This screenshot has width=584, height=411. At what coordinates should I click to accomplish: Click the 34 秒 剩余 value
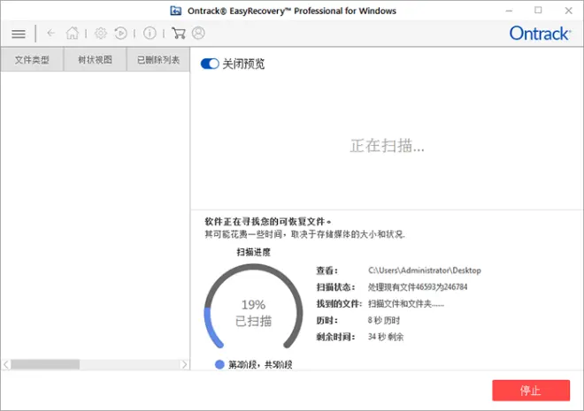click(386, 337)
